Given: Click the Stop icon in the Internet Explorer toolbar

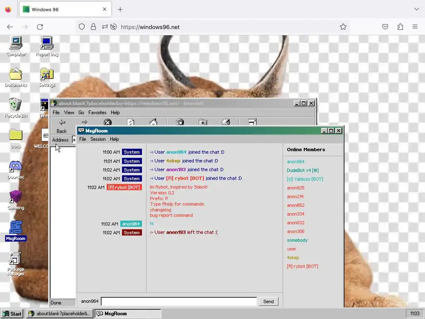Looking at the screenshot, I should [107, 123].
